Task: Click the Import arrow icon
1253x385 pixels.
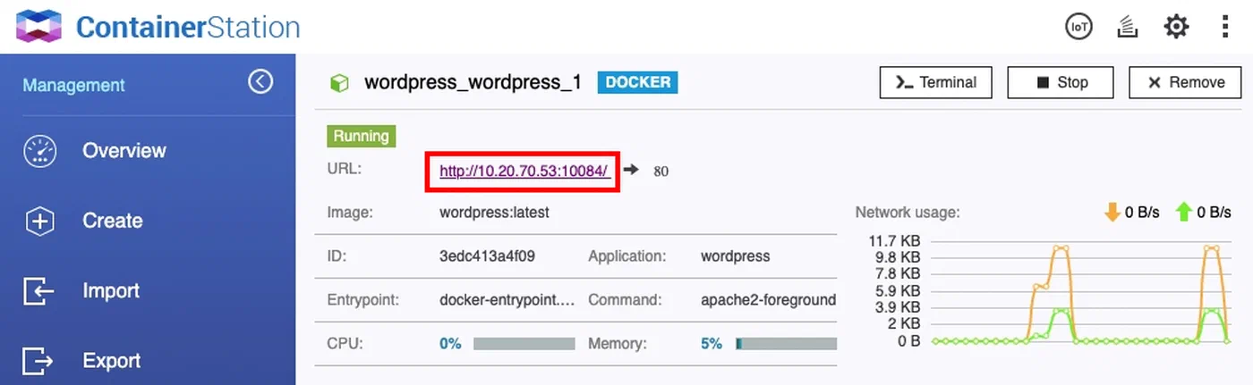Action: (38, 291)
